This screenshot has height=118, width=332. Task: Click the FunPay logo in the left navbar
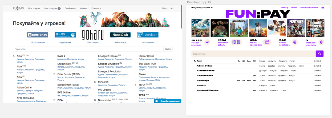pos(18,9)
